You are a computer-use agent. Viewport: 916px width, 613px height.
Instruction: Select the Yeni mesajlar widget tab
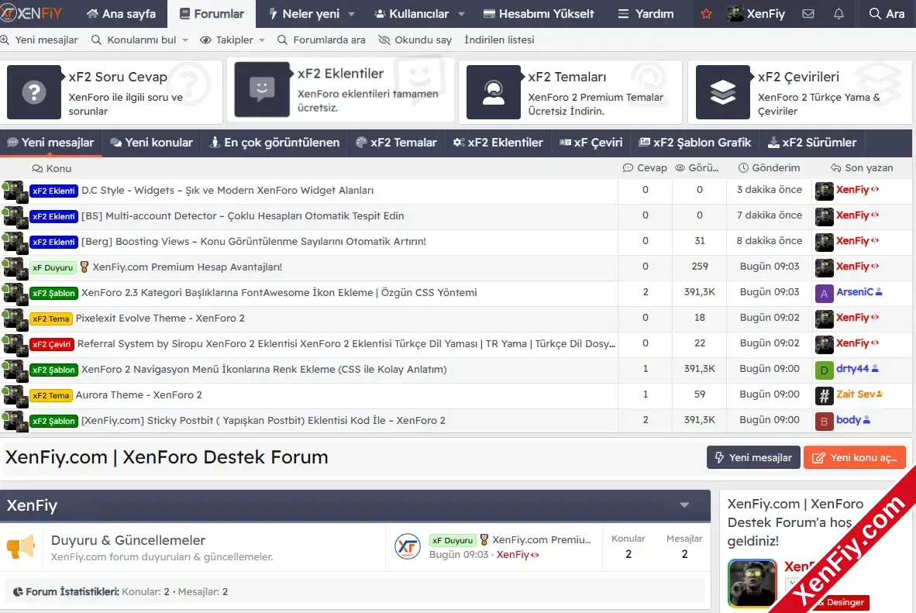(51, 143)
